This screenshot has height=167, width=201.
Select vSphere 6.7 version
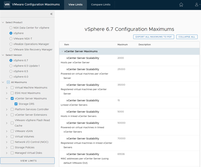tap(11, 60)
